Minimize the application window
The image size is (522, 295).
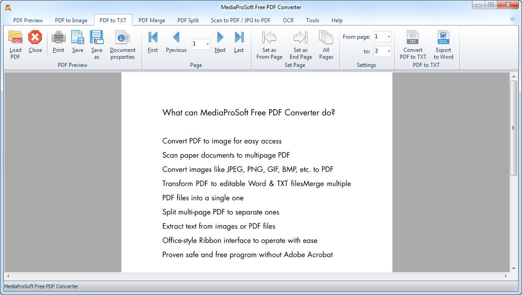point(479,5)
